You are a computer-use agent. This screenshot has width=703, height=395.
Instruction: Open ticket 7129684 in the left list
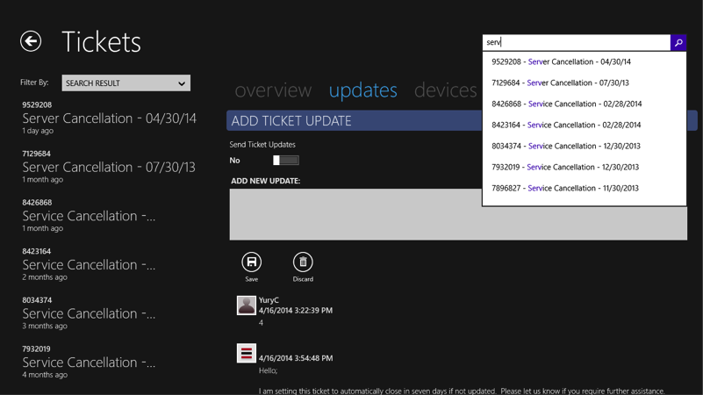pos(109,167)
